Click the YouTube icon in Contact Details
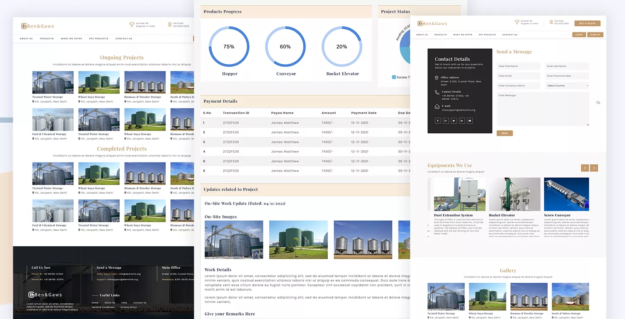625x319 pixels. click(470, 120)
